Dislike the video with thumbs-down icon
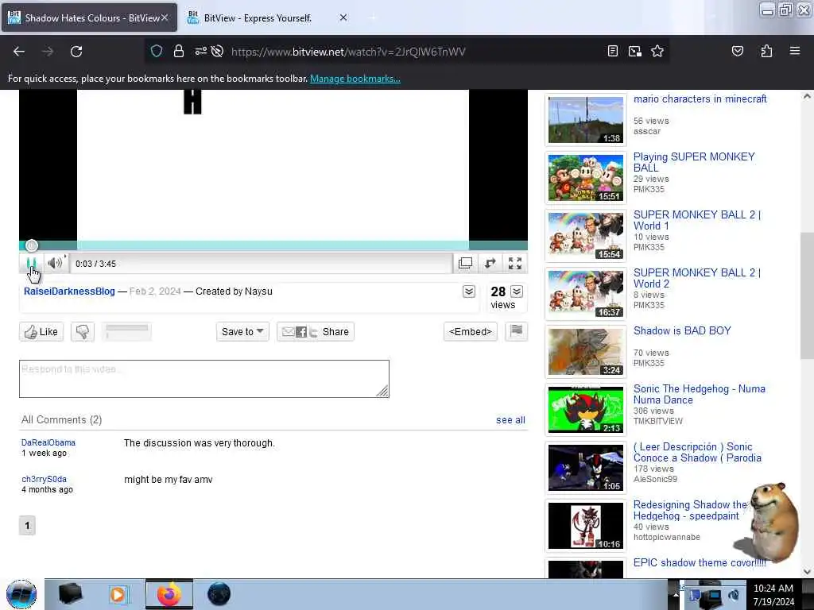The height and width of the screenshot is (610, 814). [83, 331]
